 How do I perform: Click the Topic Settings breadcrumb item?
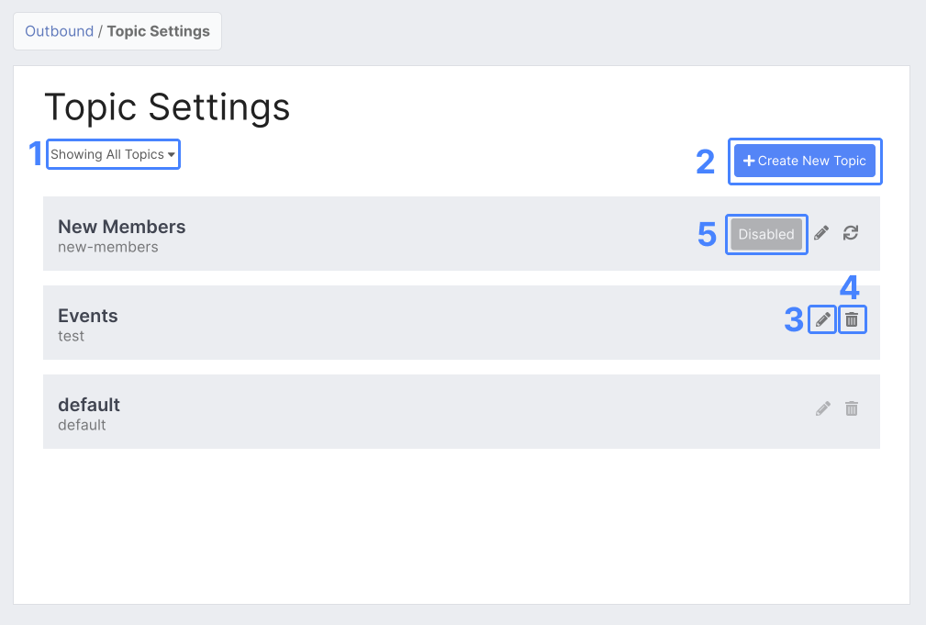159,31
